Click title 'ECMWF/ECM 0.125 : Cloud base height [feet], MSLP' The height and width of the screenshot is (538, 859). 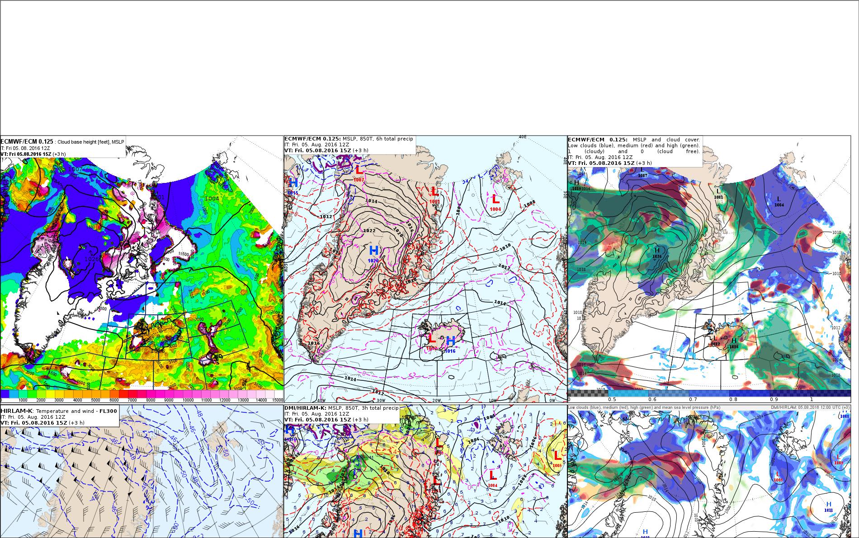click(x=62, y=142)
